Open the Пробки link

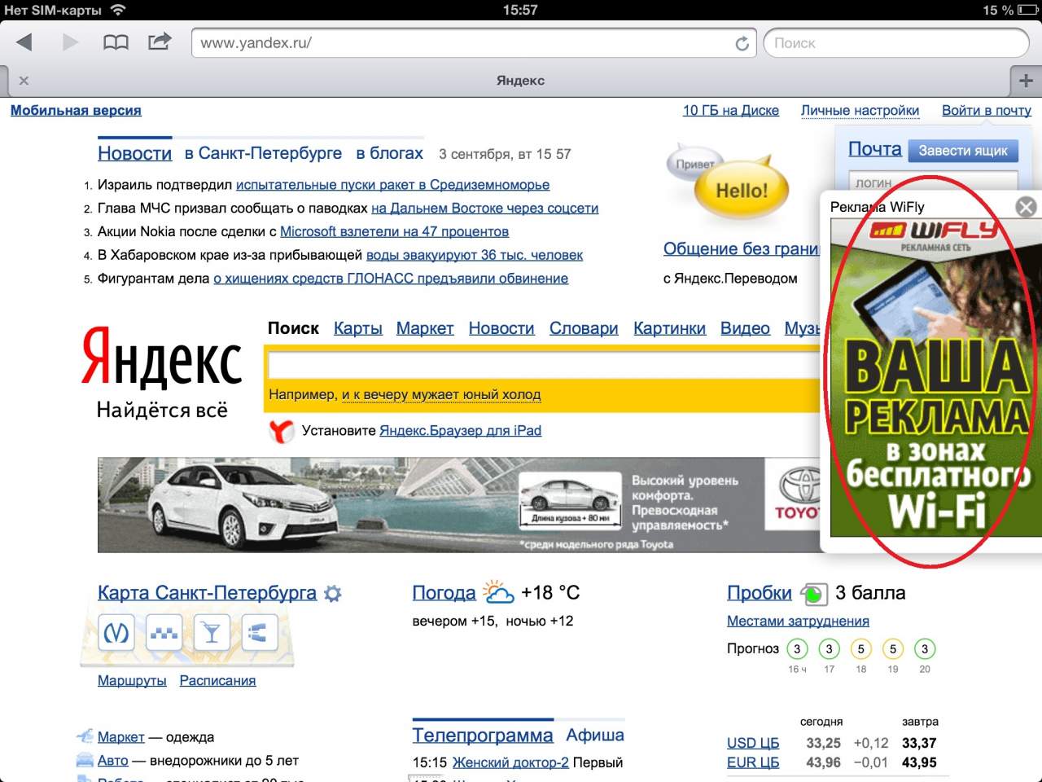tap(760, 593)
